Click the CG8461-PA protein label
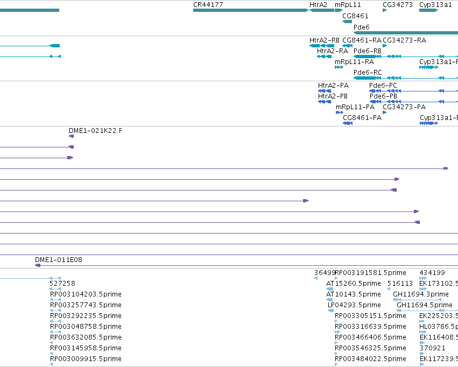 pyautogui.click(x=362, y=118)
